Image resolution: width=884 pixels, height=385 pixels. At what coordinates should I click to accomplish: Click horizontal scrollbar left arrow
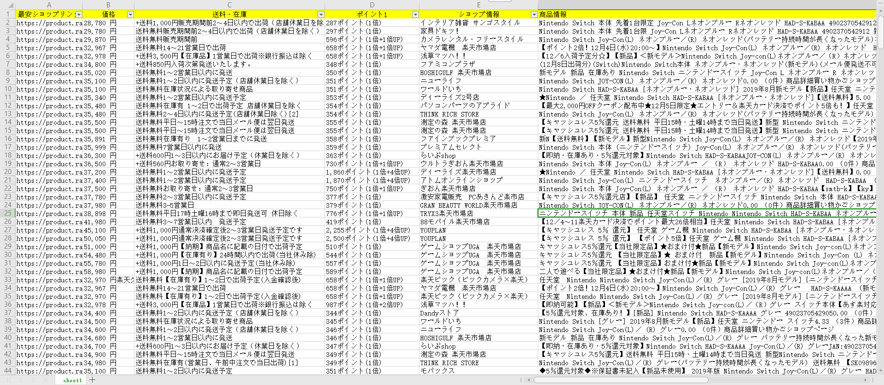tap(529, 380)
